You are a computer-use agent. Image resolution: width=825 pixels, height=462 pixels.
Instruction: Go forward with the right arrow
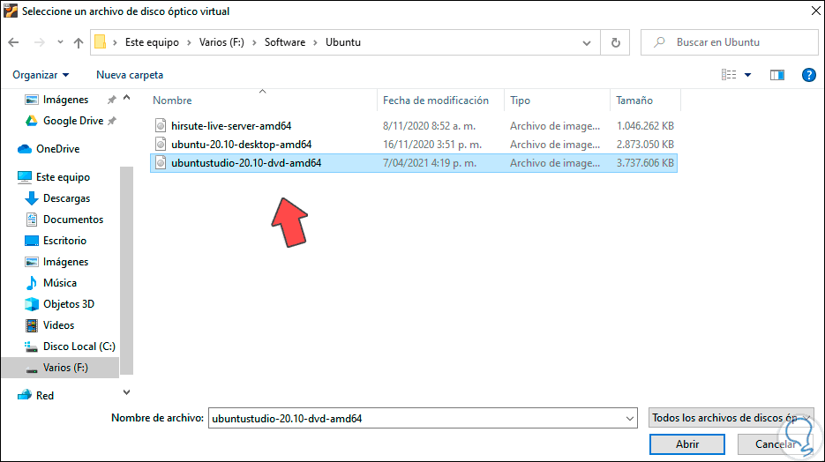pyautogui.click(x=40, y=42)
